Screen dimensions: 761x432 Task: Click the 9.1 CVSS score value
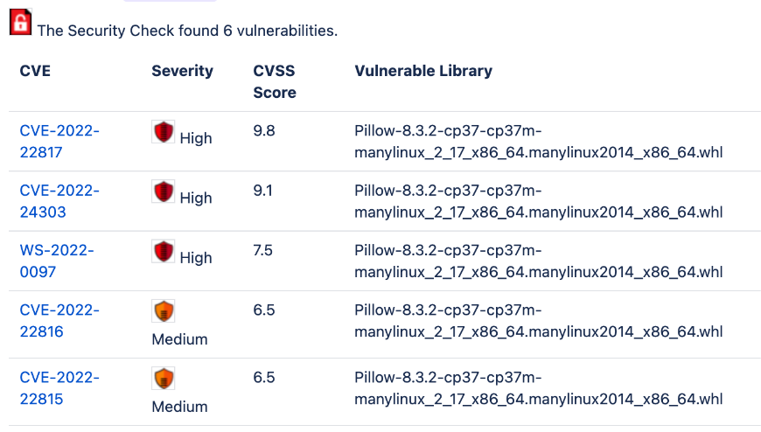263,191
